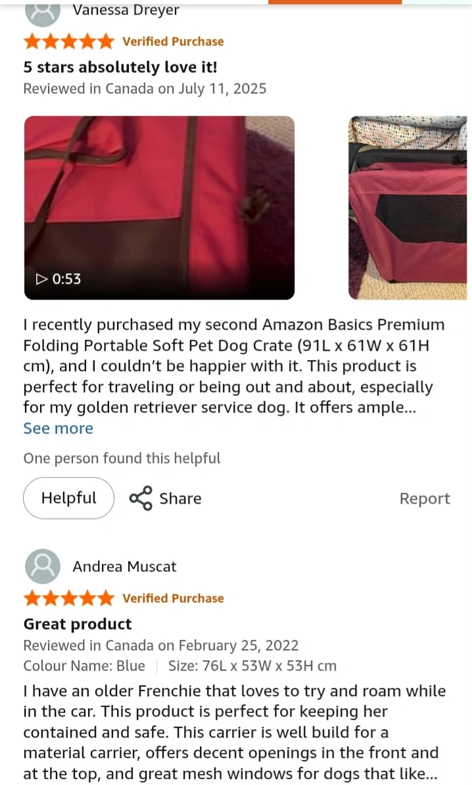
Task: Open the '5 stars absolutely love it!' review title
Action: point(120,67)
